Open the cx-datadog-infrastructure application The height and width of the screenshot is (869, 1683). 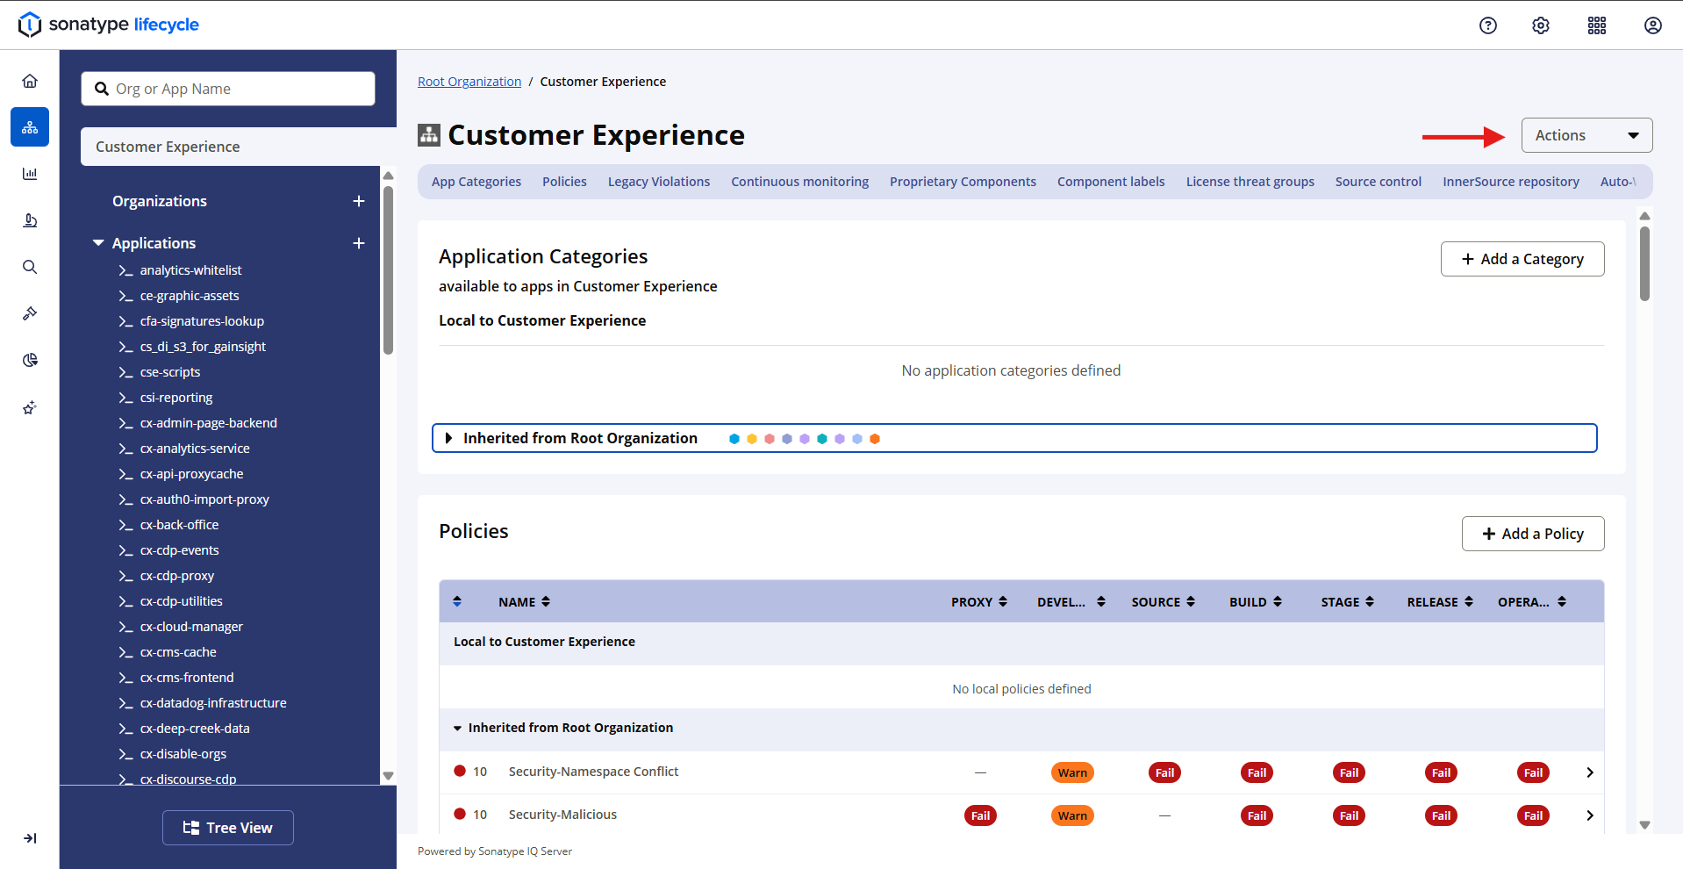click(x=213, y=703)
